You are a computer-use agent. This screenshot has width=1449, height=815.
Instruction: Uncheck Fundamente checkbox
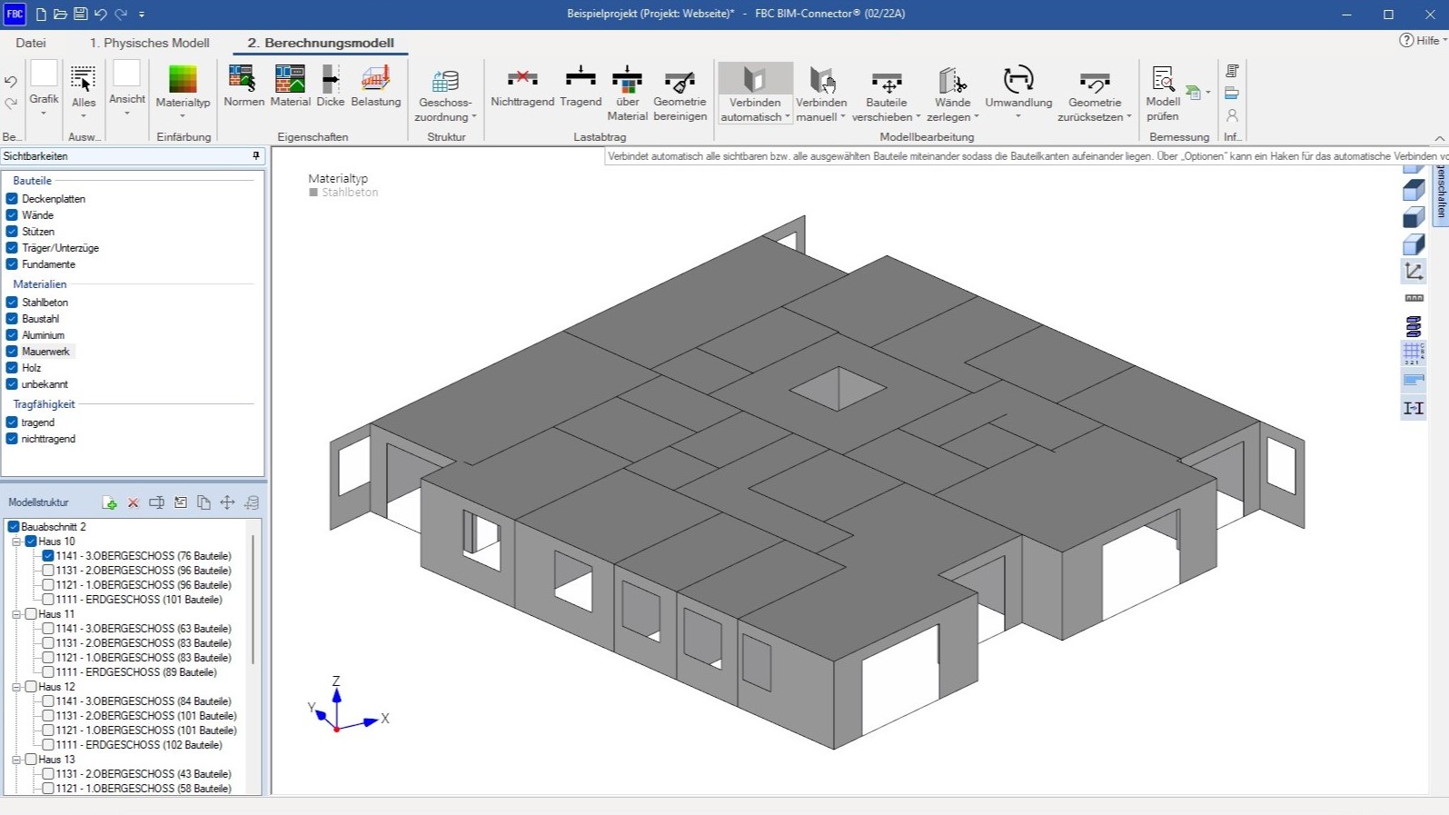[x=12, y=263]
